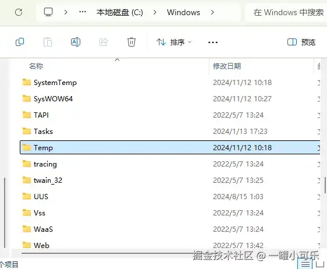Click the Temp folder icon
327x269 pixels.
(27, 147)
